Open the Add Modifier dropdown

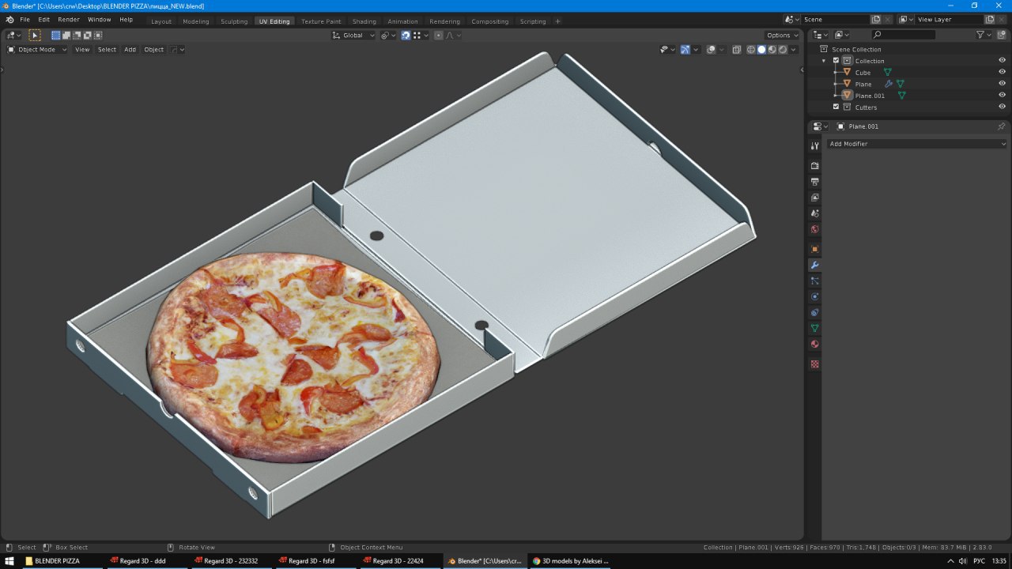[916, 144]
